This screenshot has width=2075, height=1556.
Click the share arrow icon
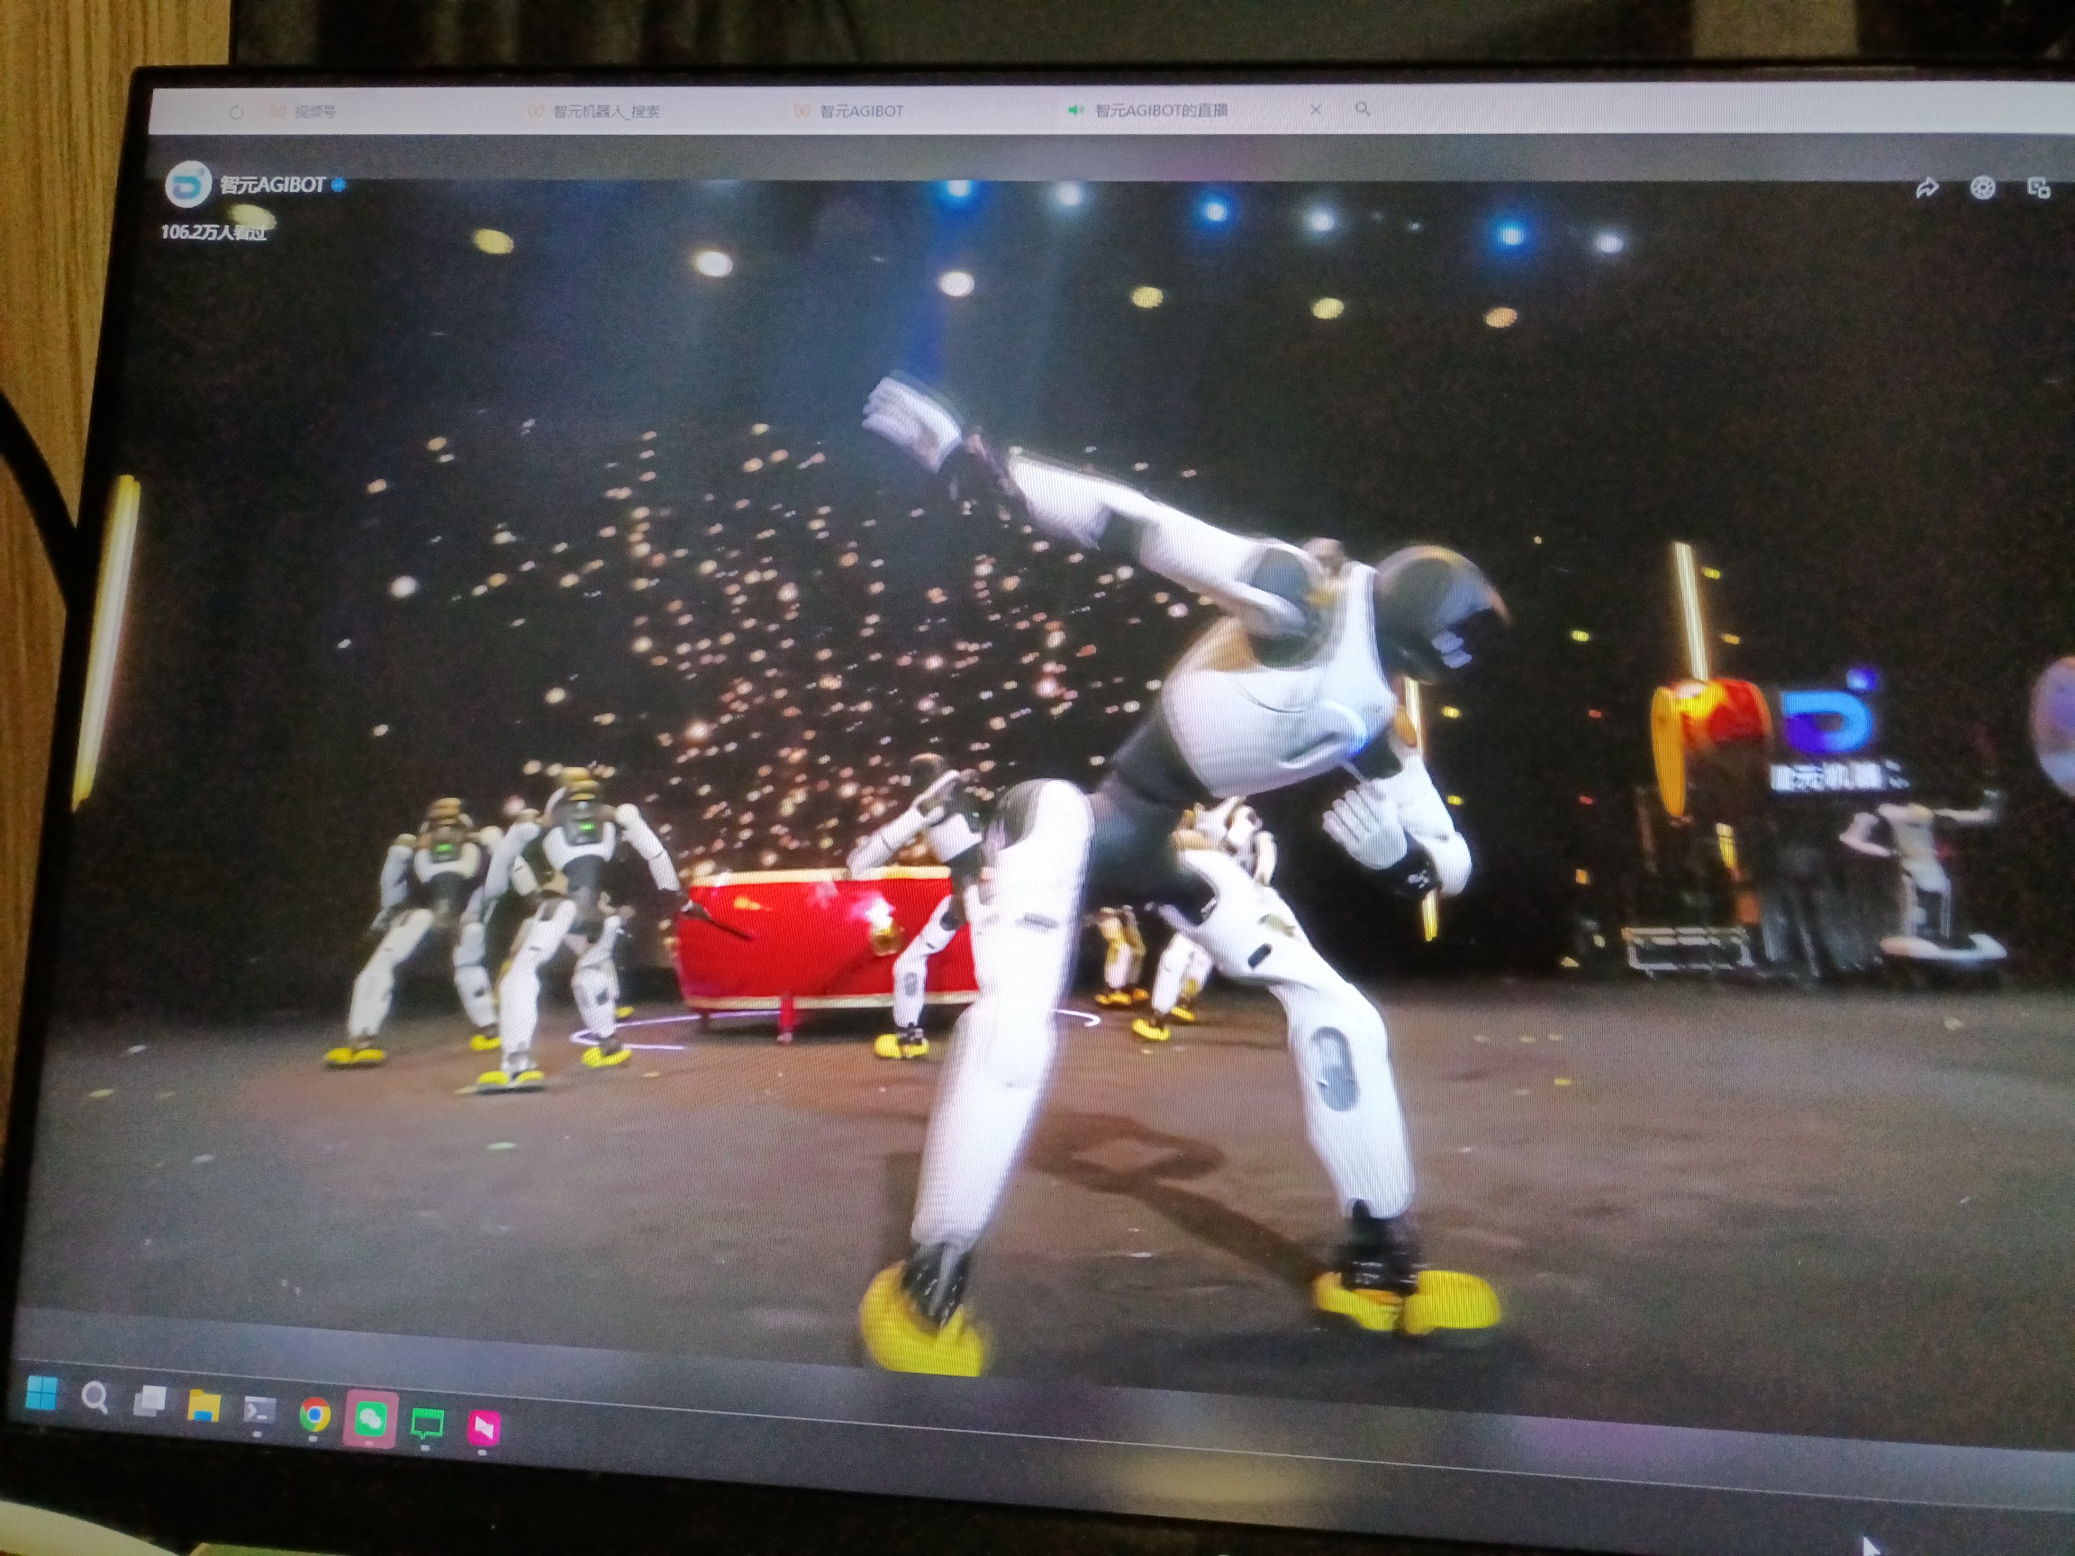pos(1925,188)
